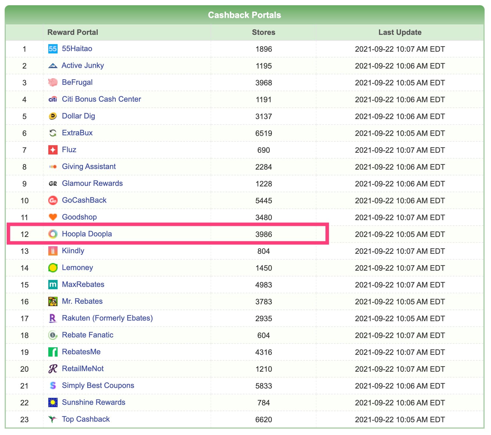Open the Simply Best Coupons link
The width and height of the screenshot is (491, 435).
coord(98,386)
